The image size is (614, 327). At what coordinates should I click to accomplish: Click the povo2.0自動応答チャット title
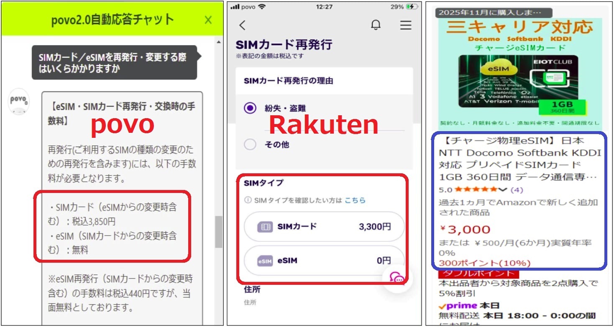(x=112, y=20)
